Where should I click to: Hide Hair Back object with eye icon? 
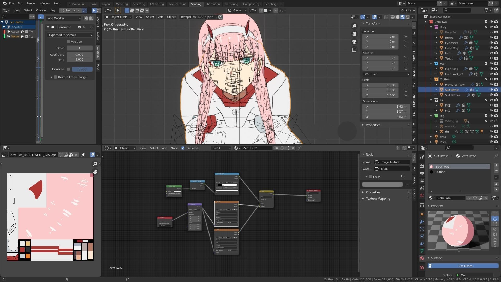coord(491,69)
